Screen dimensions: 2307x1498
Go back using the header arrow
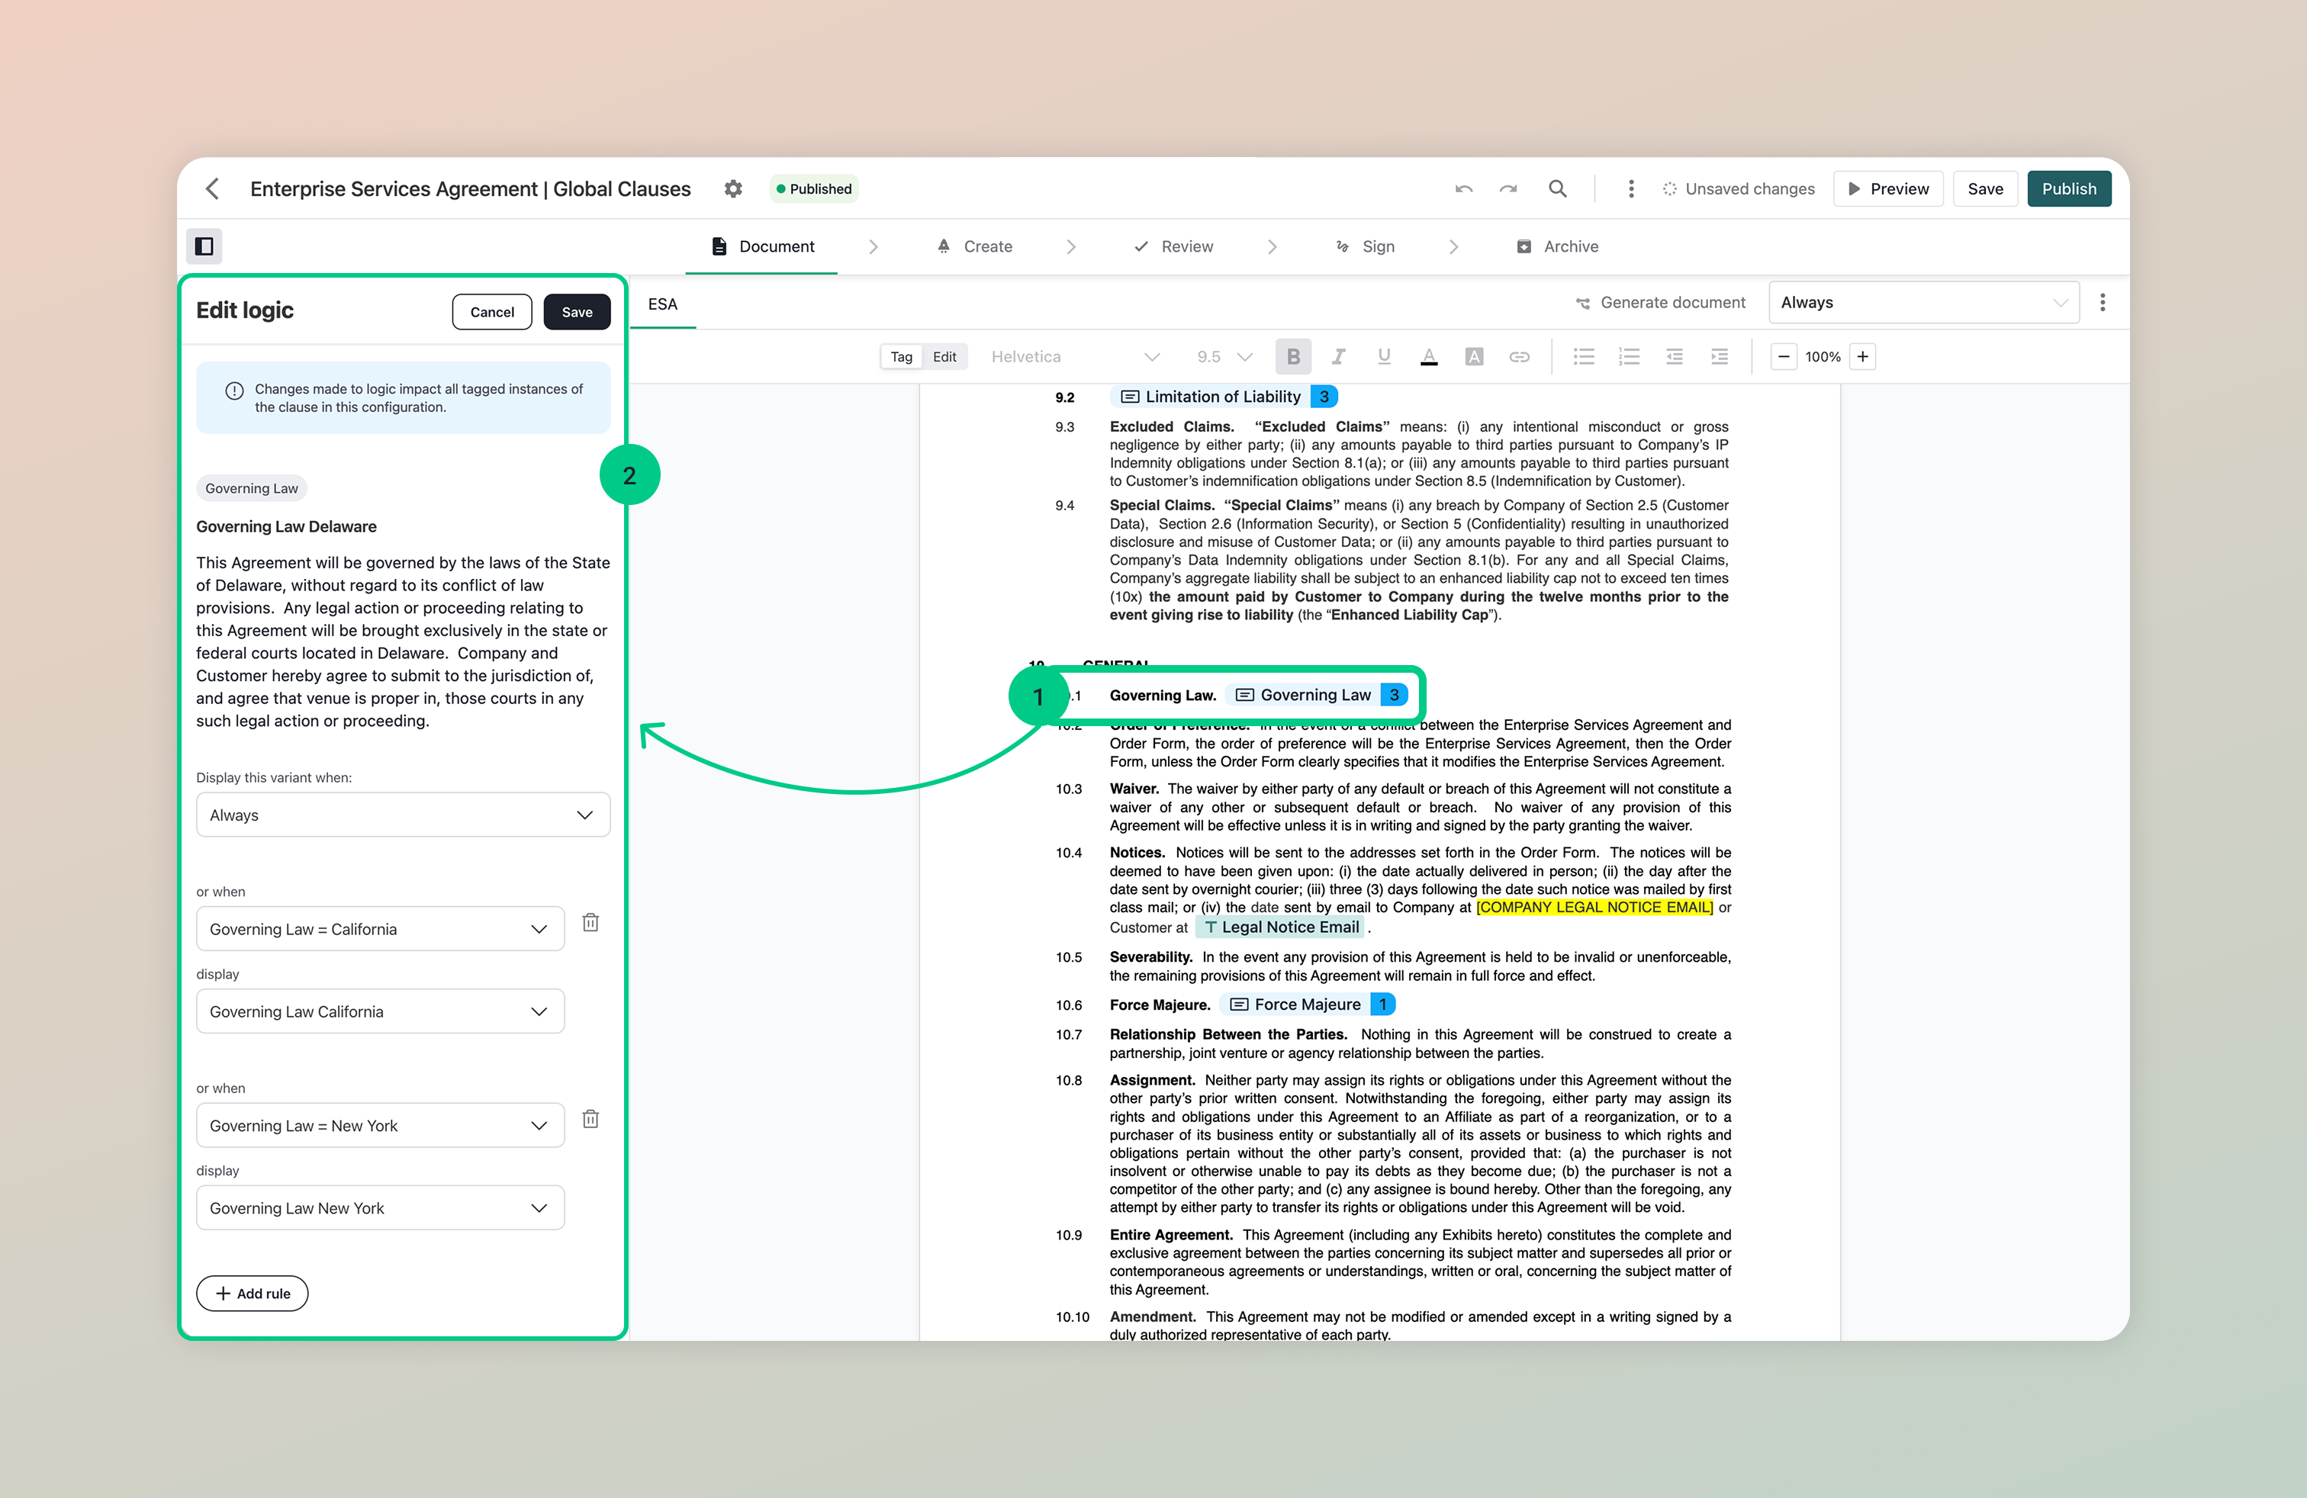click(212, 188)
